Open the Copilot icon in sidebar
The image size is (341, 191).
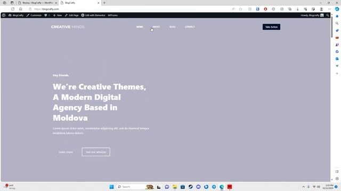pyautogui.click(x=337, y=9)
